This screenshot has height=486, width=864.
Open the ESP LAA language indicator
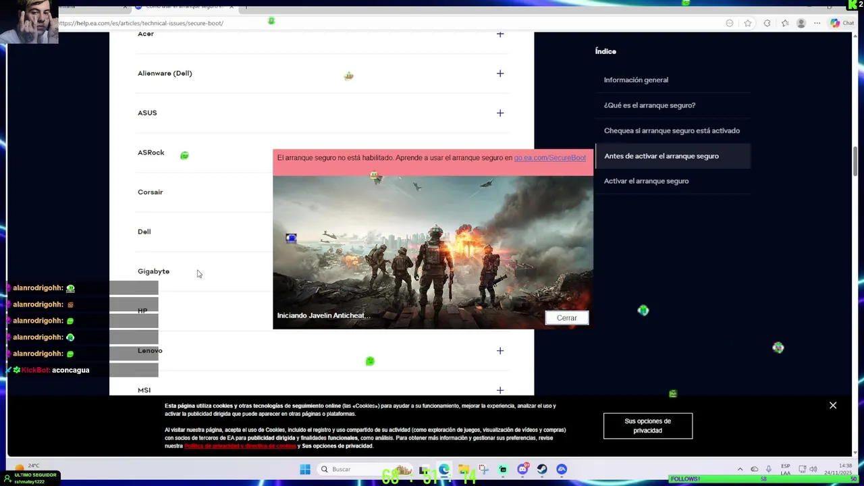click(x=786, y=469)
